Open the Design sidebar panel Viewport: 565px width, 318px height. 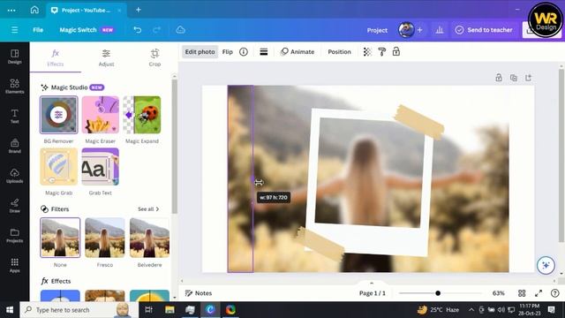coord(14,57)
